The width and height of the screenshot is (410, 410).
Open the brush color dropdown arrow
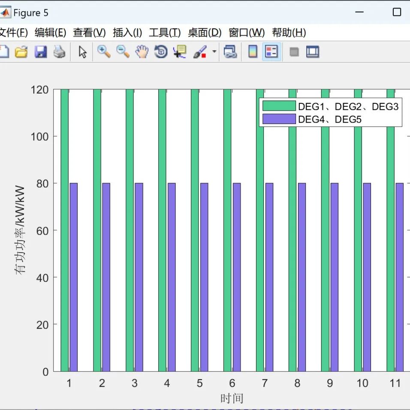tap(214, 51)
